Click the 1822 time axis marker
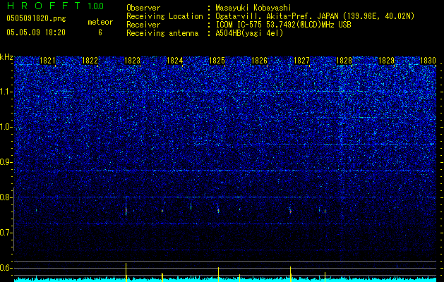This screenshot has width=444, height=282. click(90, 61)
